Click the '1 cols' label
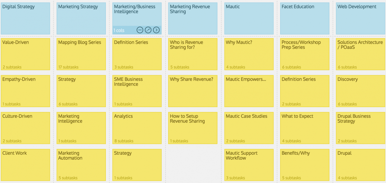 click(x=119, y=31)
